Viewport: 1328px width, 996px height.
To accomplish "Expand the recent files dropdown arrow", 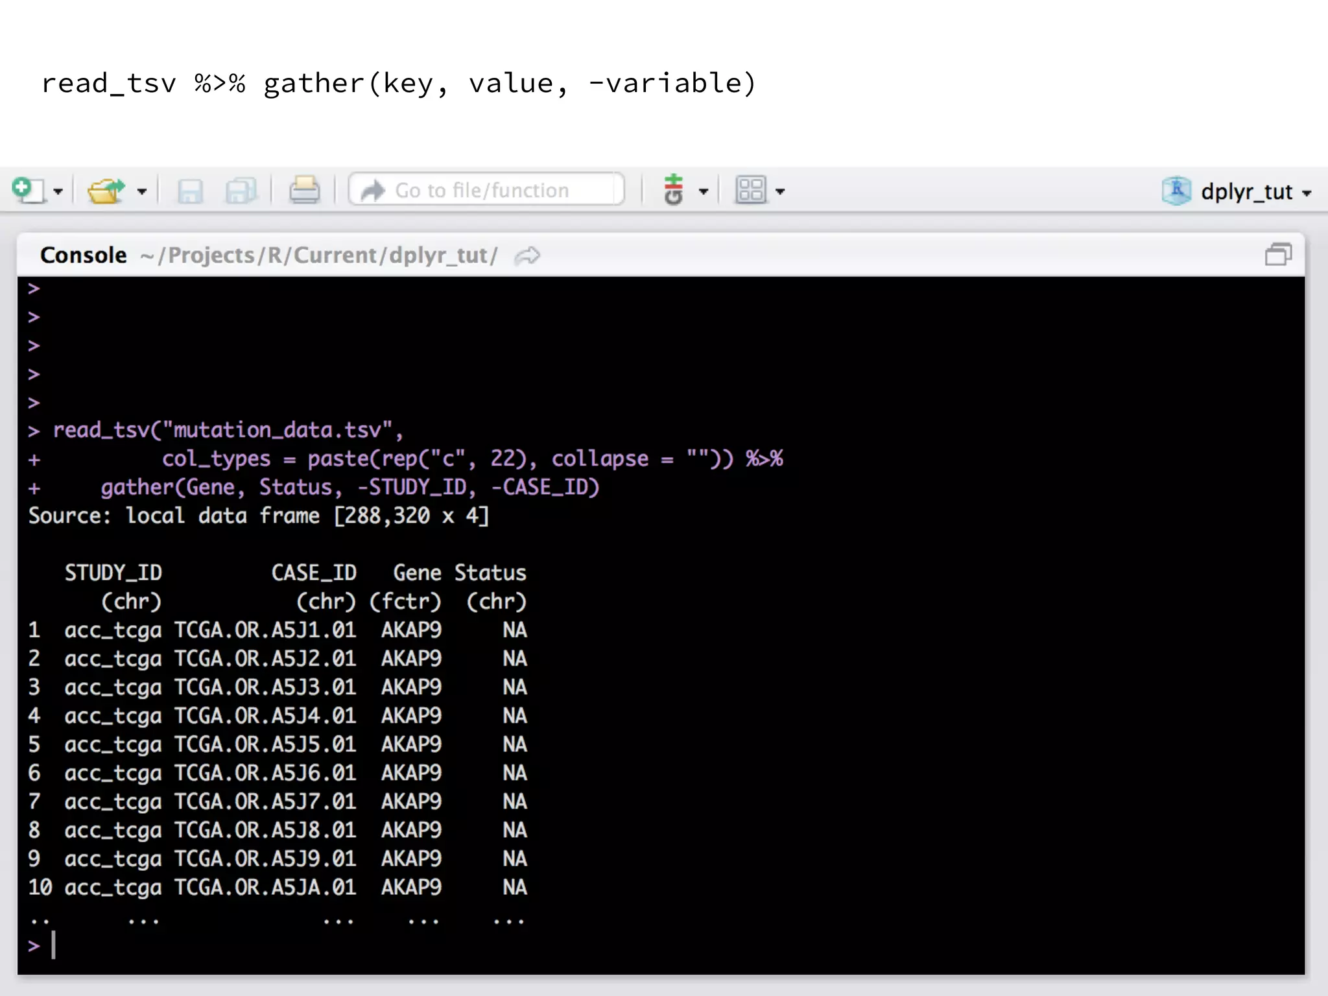I will [x=142, y=191].
